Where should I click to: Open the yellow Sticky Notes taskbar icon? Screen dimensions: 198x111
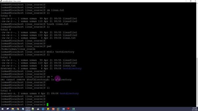(48, 109)
